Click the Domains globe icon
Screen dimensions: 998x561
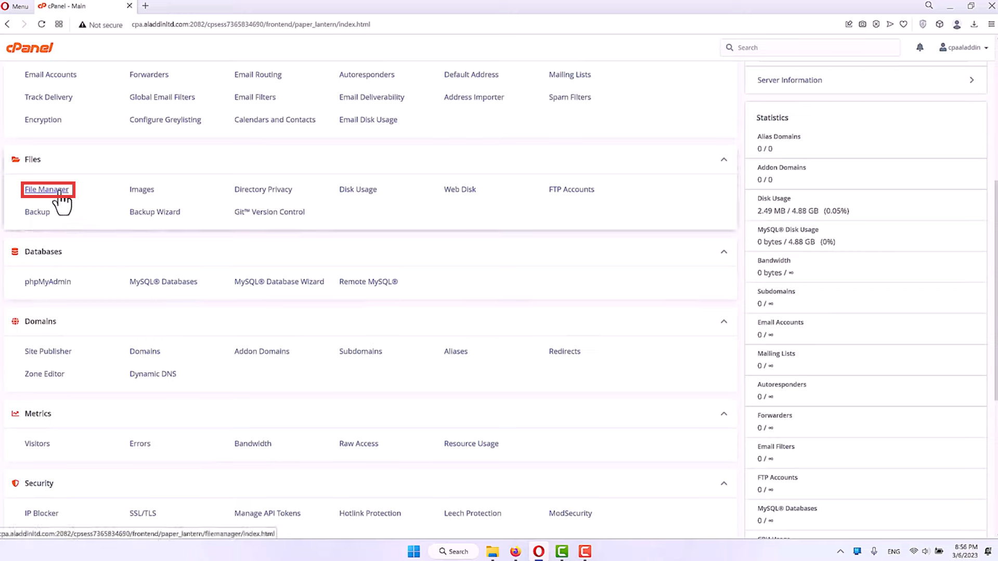point(15,321)
